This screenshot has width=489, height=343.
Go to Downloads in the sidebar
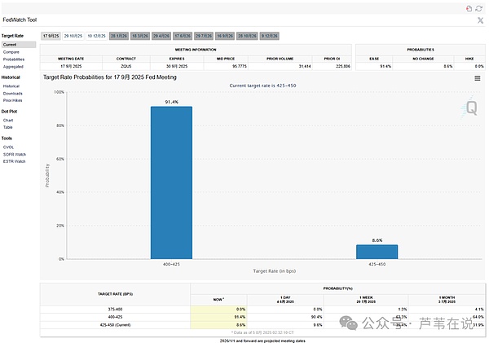coord(12,93)
